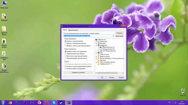This screenshot has height=105, width=188.
Task: Expand Локальный диск (C:) node
Action: pyautogui.click(x=99, y=47)
